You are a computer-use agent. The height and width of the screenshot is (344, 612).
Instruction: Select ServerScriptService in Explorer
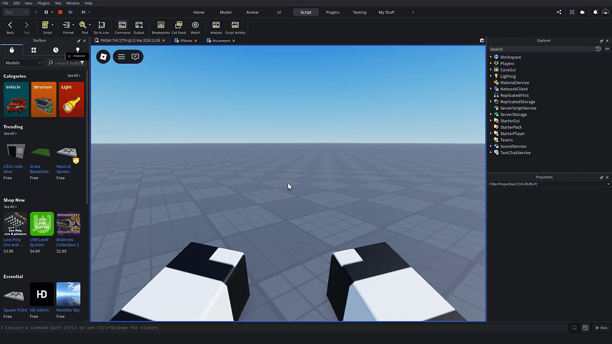click(518, 108)
